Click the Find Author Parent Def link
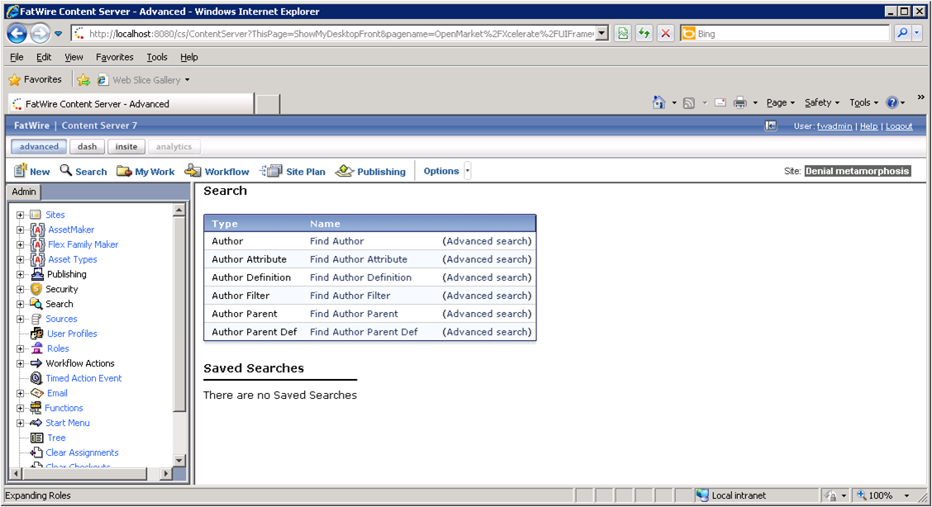 pos(364,332)
